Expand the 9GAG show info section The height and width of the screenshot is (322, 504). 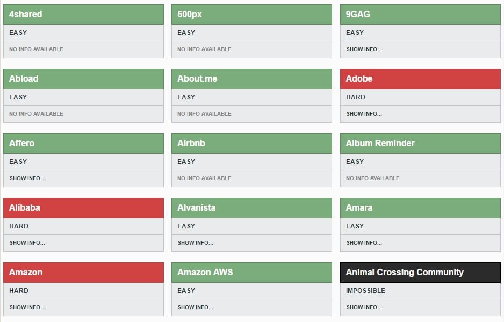point(420,49)
